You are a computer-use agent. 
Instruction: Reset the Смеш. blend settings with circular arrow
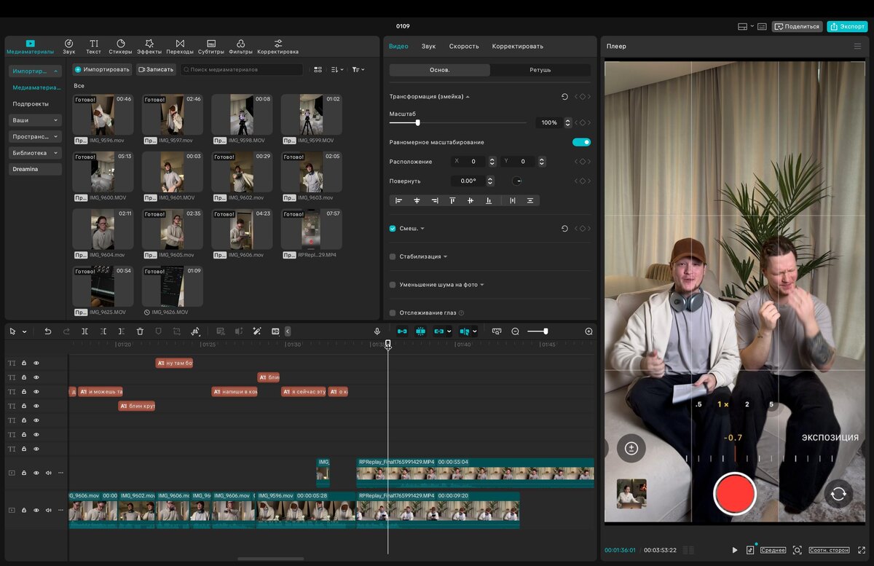pyautogui.click(x=564, y=229)
